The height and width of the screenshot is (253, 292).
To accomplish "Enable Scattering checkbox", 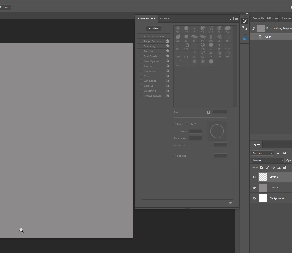I will coord(141,46).
